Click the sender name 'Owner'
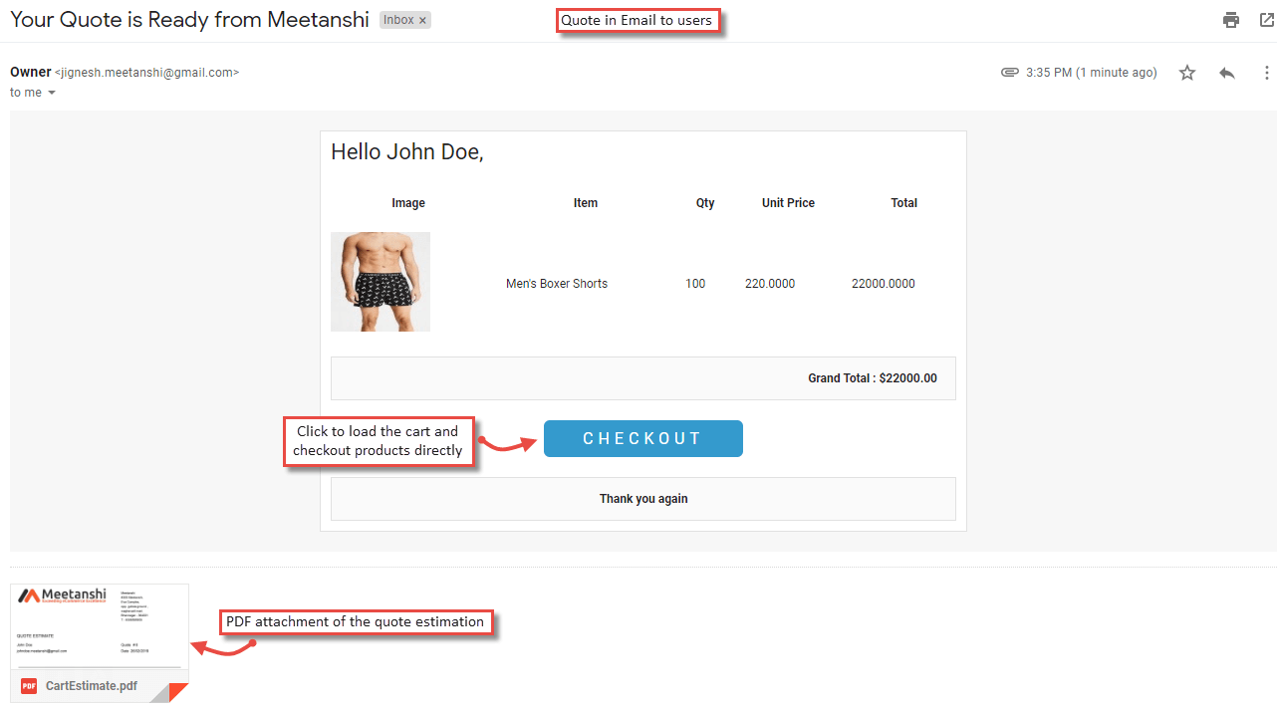 [x=31, y=72]
